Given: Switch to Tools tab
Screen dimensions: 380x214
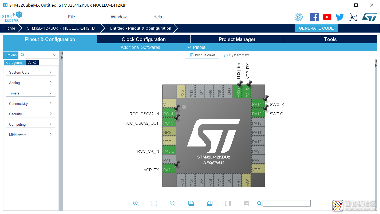Looking at the screenshot, I should [x=330, y=39].
